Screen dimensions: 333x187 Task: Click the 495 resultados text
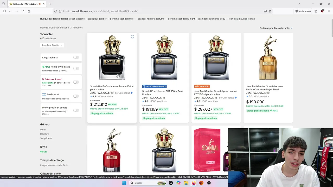click(48, 38)
